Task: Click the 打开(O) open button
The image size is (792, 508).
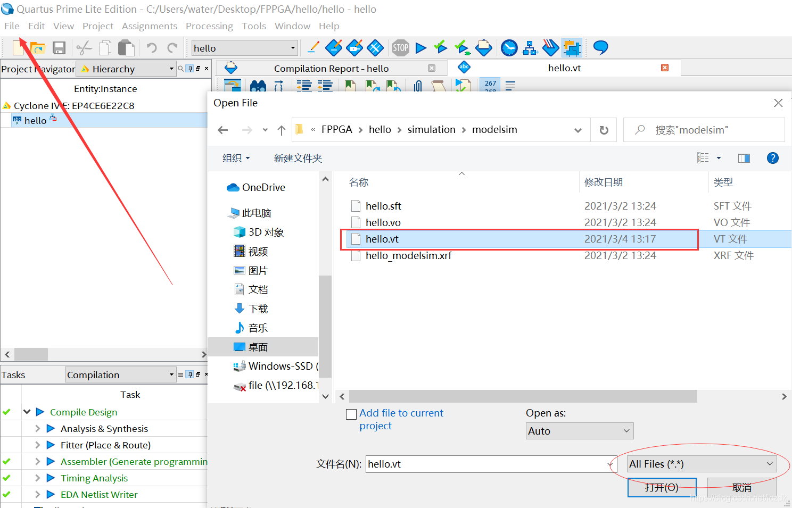Action: pyautogui.click(x=662, y=487)
